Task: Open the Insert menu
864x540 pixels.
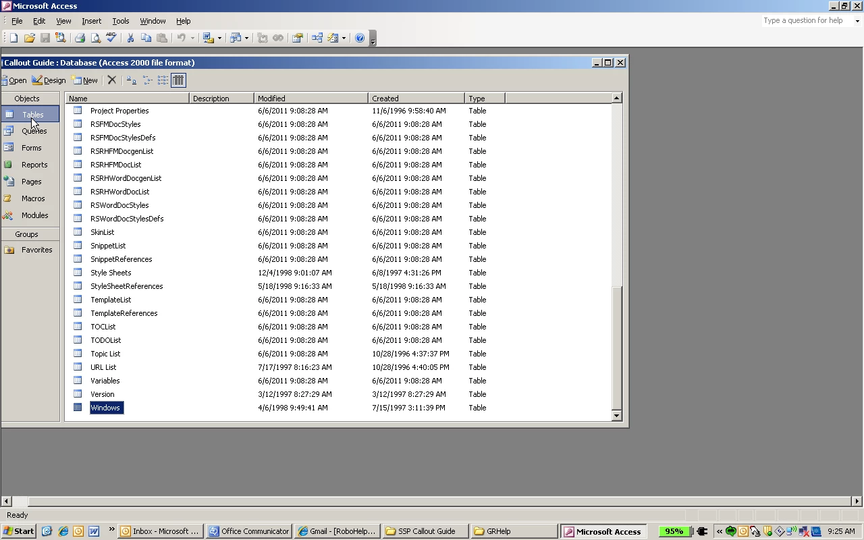Action: [92, 21]
